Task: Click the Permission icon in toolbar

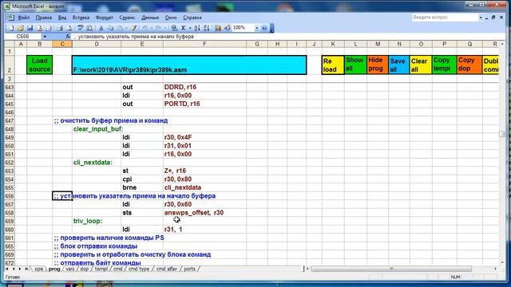Action: [39, 29]
